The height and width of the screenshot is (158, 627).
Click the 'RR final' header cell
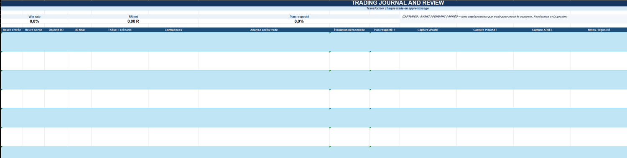point(80,30)
